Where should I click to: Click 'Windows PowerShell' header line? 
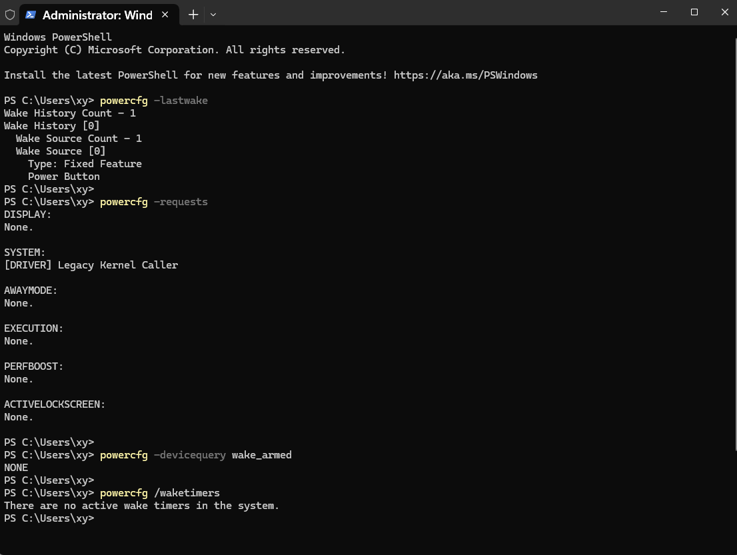point(58,37)
